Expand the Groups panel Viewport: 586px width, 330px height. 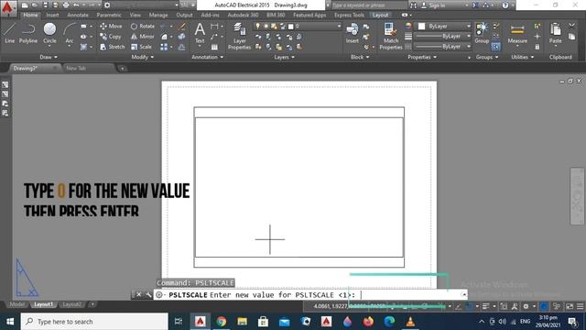point(487,57)
